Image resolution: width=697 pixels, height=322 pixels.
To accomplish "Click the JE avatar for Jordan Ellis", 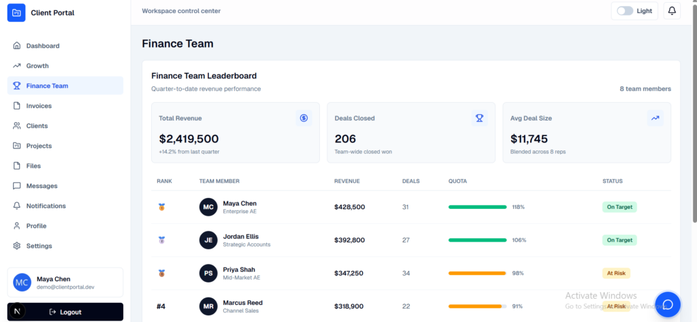I will coord(208,240).
